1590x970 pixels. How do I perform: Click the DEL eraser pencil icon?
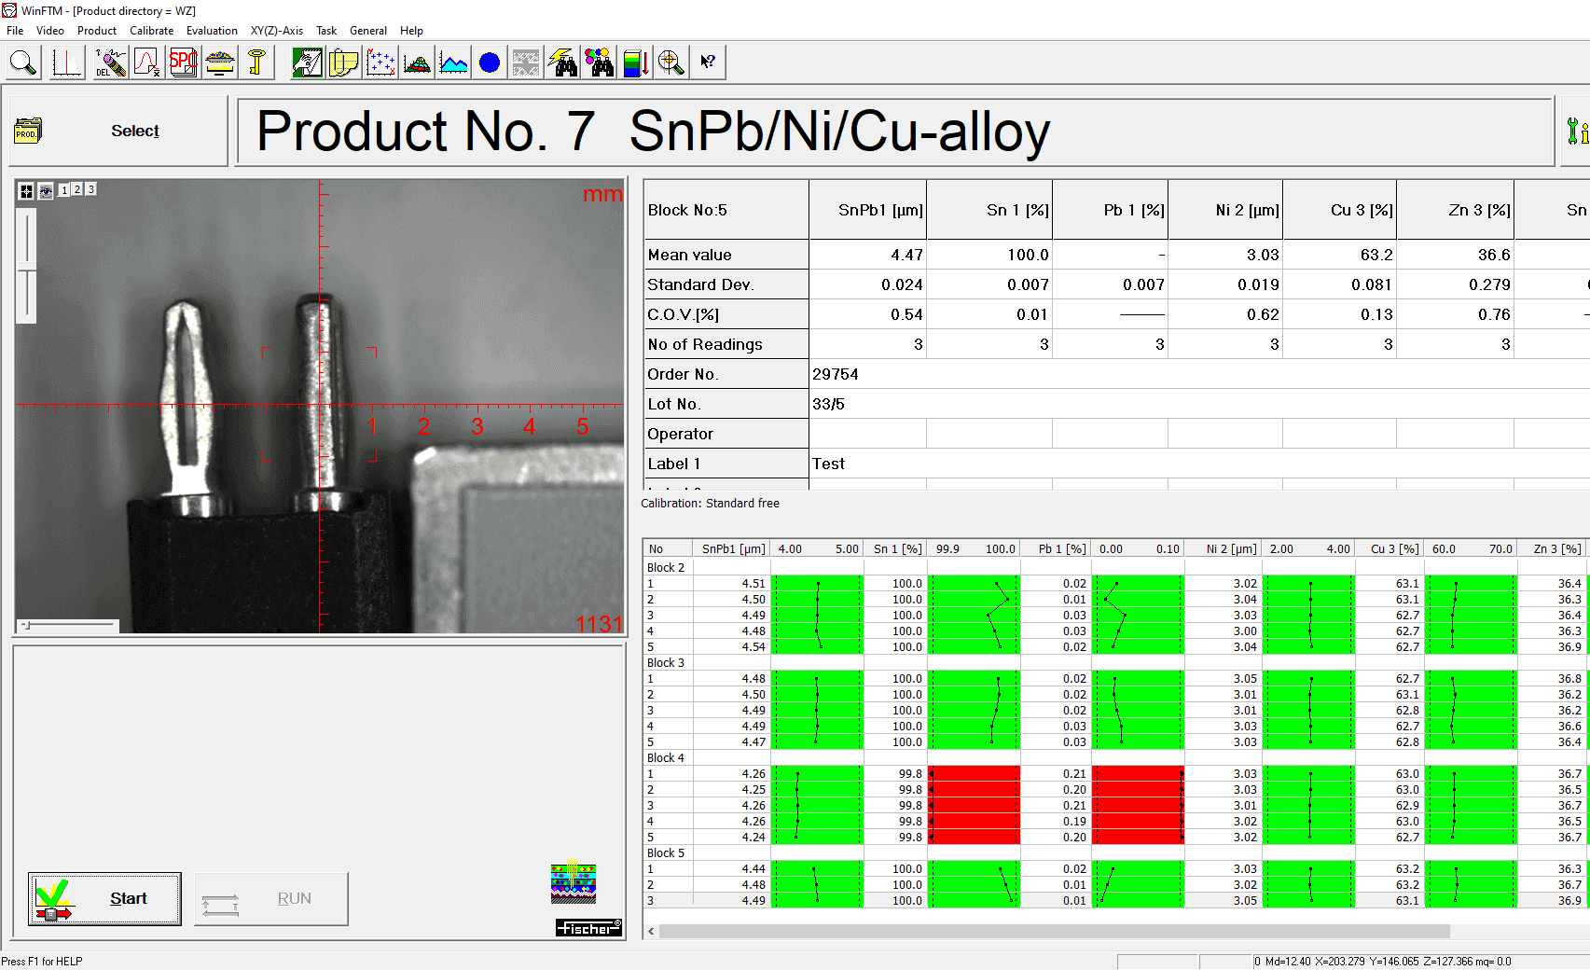pos(109,62)
